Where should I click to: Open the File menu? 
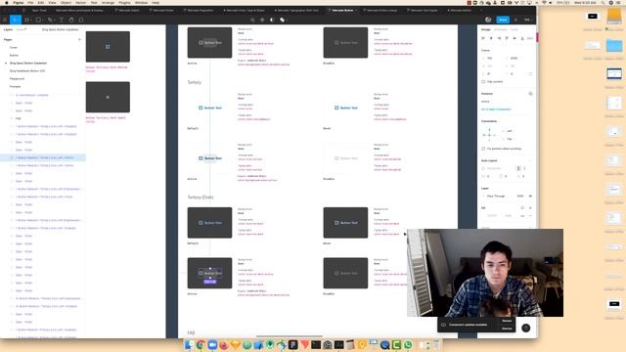coord(30,2)
